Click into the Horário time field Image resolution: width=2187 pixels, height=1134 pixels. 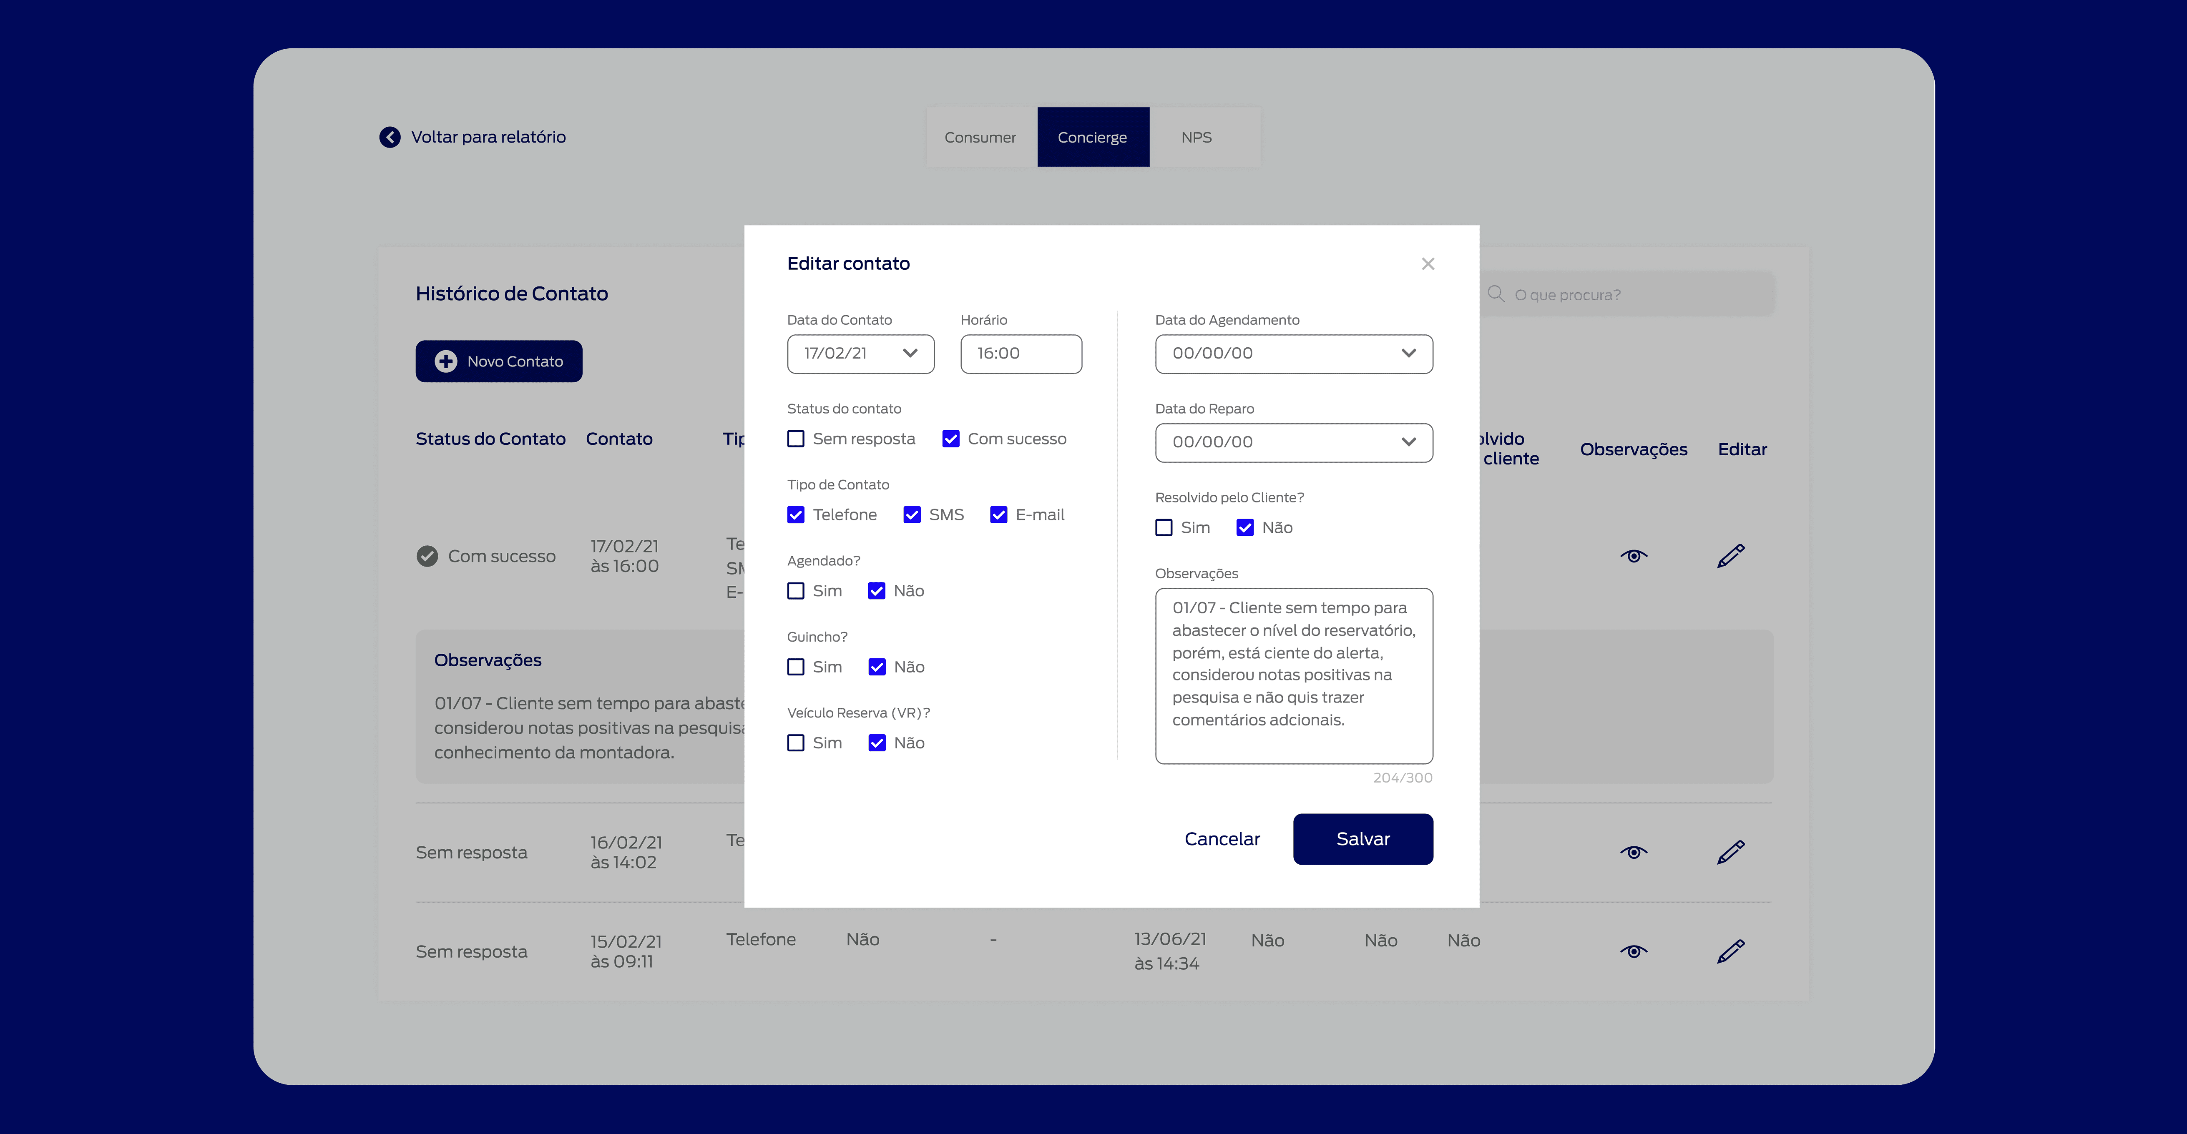[1021, 354]
